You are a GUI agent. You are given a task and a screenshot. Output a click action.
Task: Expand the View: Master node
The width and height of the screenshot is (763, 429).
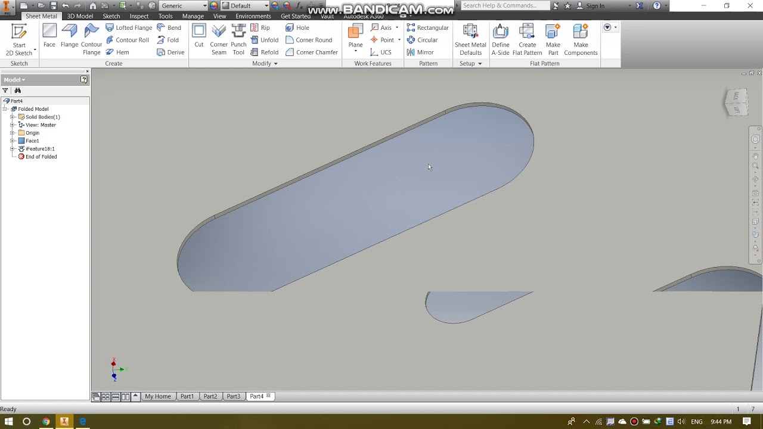[x=13, y=125]
